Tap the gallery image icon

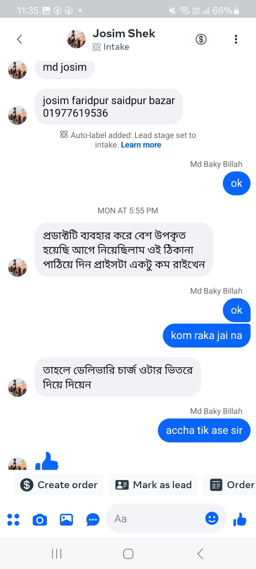66,520
